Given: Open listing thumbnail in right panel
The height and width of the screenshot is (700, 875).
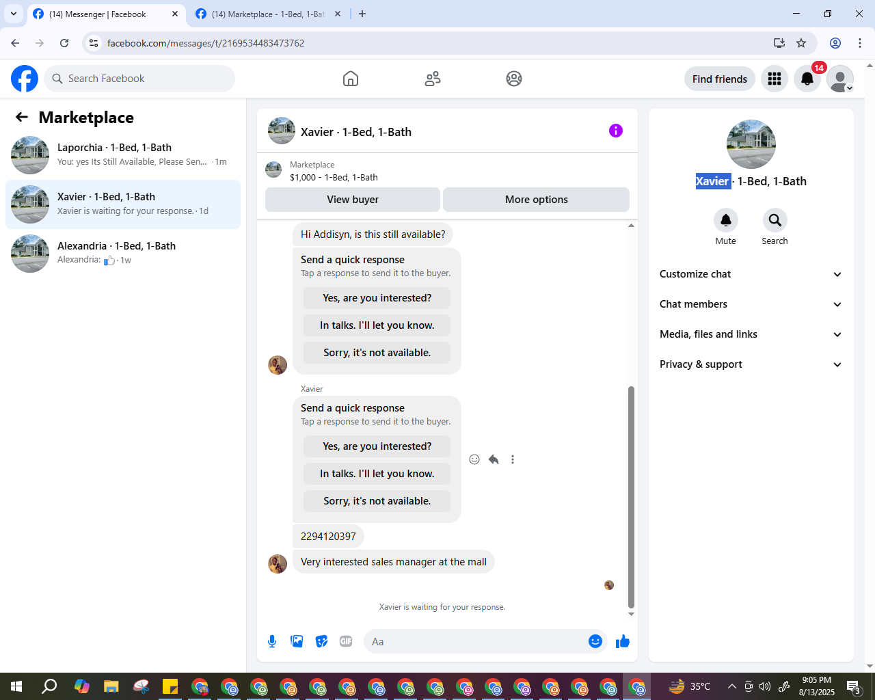Looking at the screenshot, I should pos(751,144).
